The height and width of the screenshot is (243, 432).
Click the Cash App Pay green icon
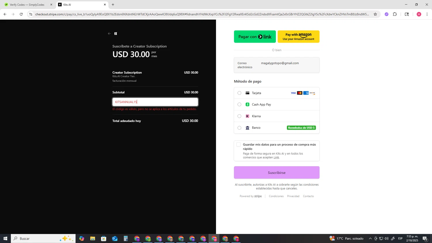tap(247, 105)
